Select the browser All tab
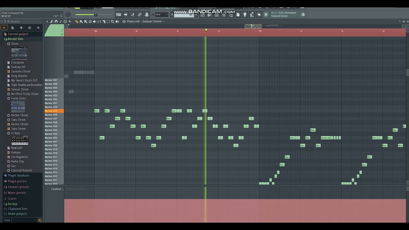This screenshot has width=409, height=230. pyautogui.click(x=4, y=28)
